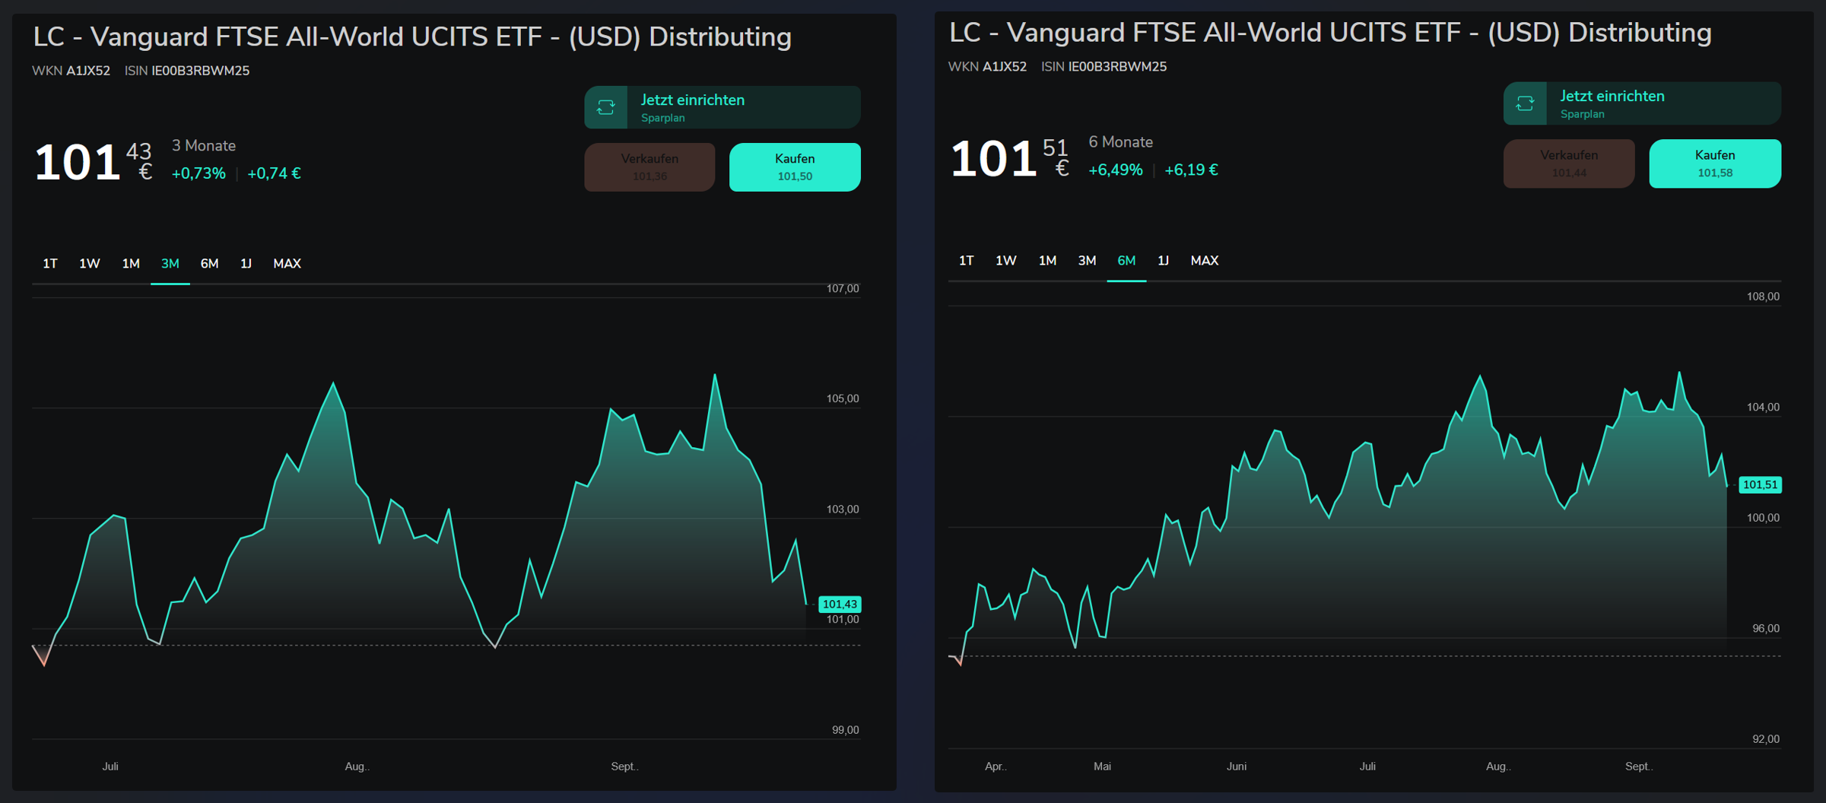Open 'Jetzt einrichten' Sparplan in right panel

[x=1642, y=104]
